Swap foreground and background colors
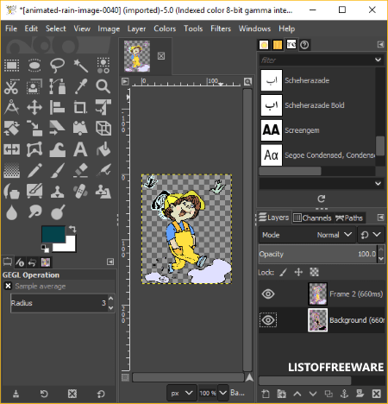This screenshot has width=388, height=404. click(x=72, y=229)
